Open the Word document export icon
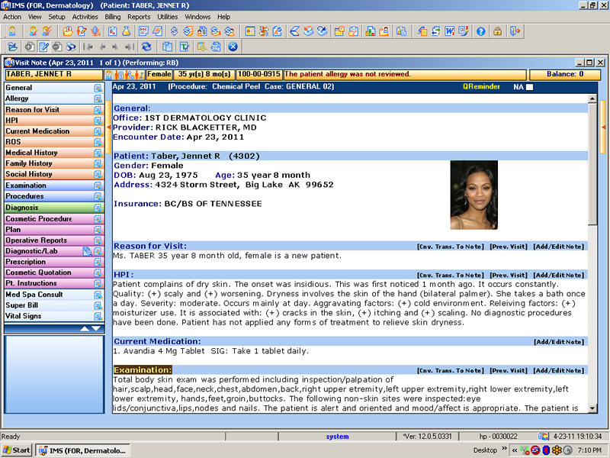 coord(450,31)
